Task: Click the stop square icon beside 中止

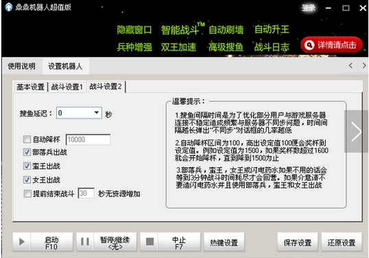Action: pos(150,242)
